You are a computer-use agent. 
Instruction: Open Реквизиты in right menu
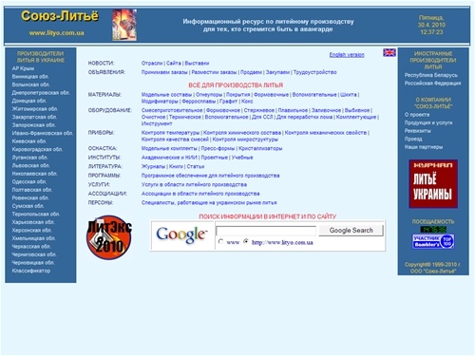click(418, 131)
